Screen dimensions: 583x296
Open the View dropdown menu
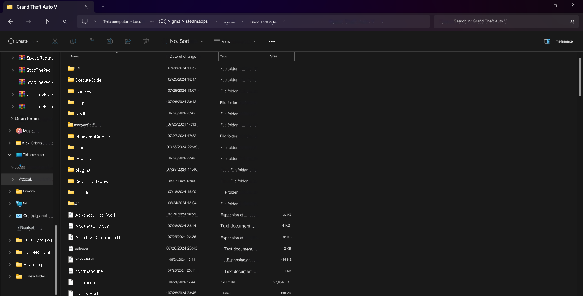pyautogui.click(x=235, y=41)
